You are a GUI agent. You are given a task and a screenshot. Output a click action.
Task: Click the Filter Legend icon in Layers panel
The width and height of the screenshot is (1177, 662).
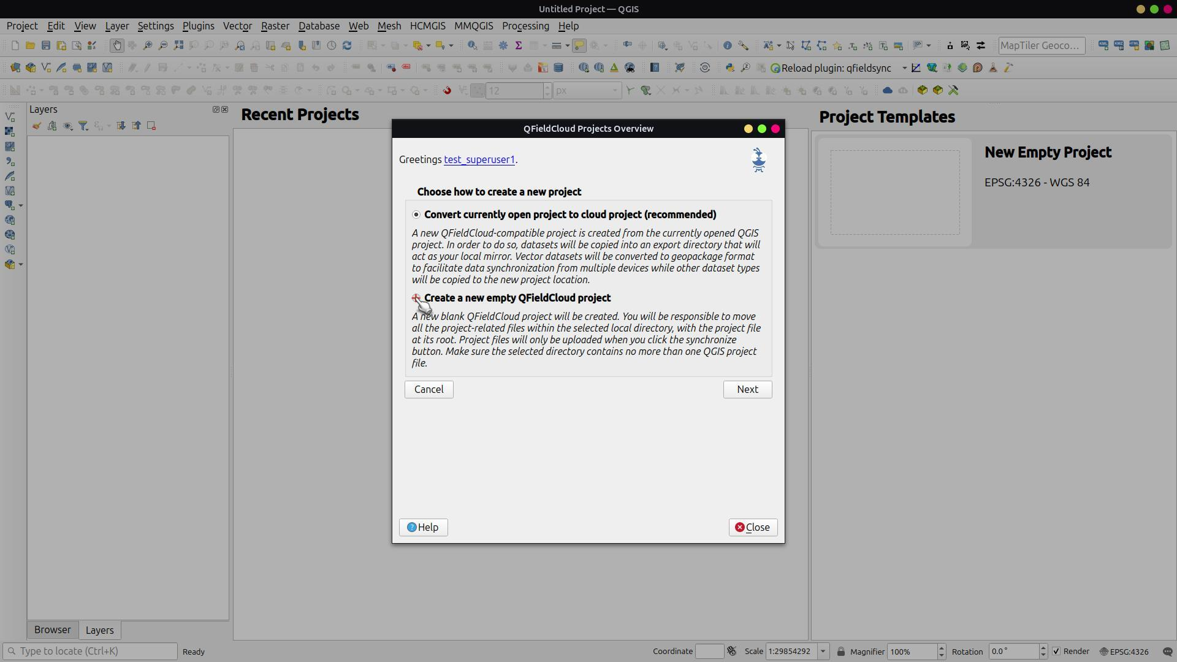coord(83,126)
